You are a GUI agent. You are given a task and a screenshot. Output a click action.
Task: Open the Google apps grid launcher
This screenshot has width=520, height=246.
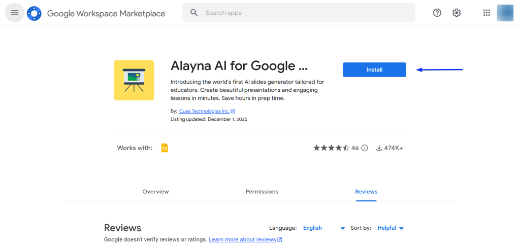point(486,13)
